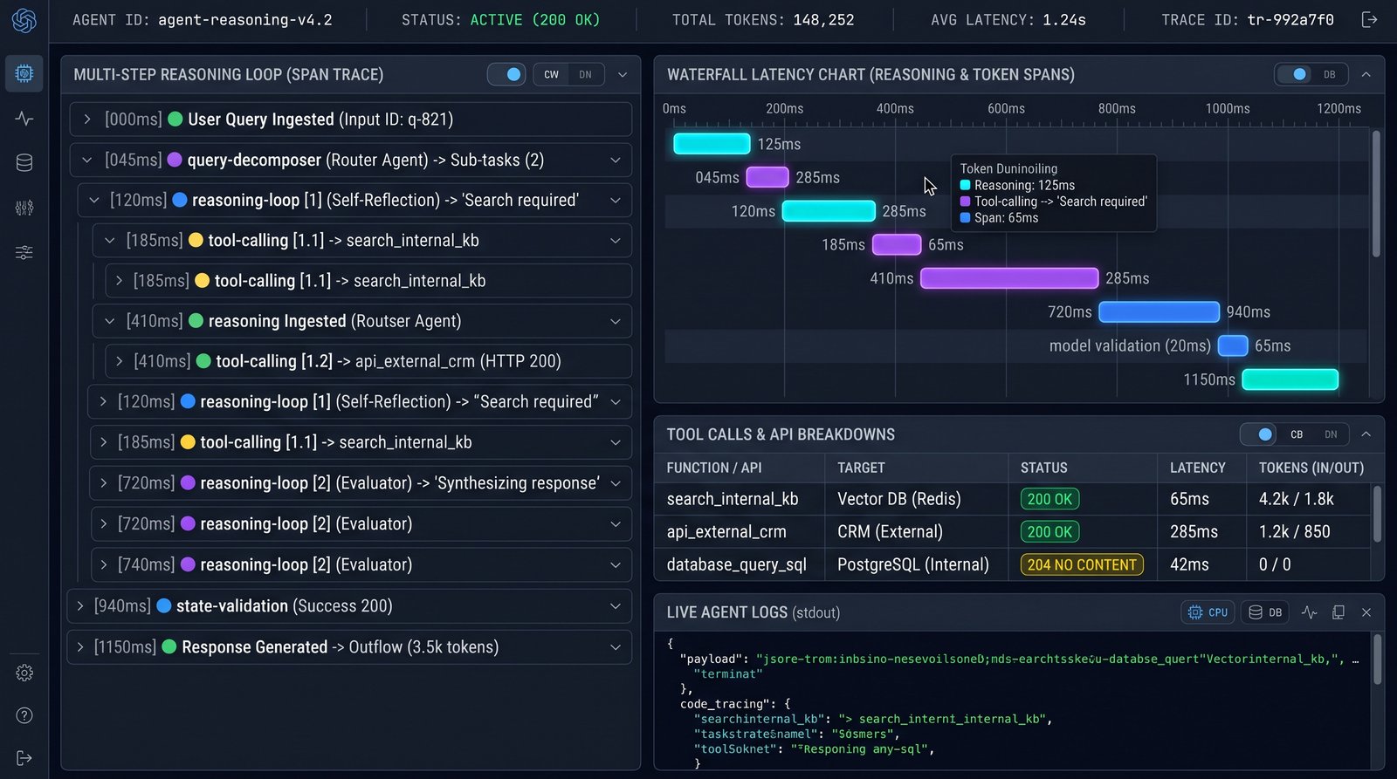Open the help question-mark icon
This screenshot has height=779, width=1397.
pyautogui.click(x=24, y=715)
